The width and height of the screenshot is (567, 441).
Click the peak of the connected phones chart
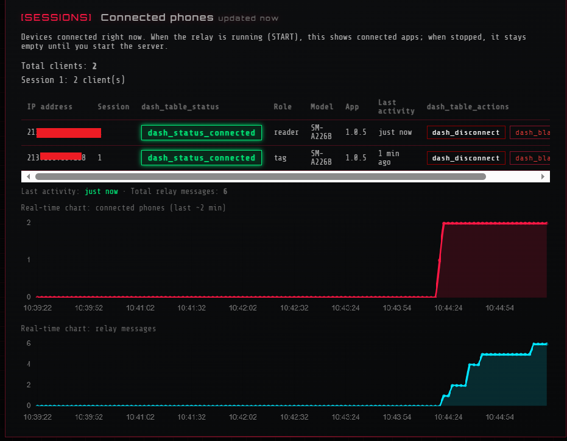coord(493,223)
